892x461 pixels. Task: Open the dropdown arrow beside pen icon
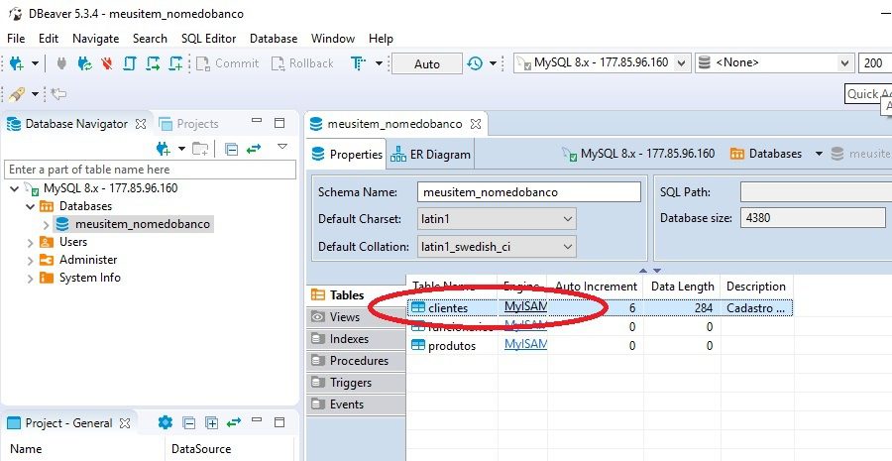[x=36, y=93]
